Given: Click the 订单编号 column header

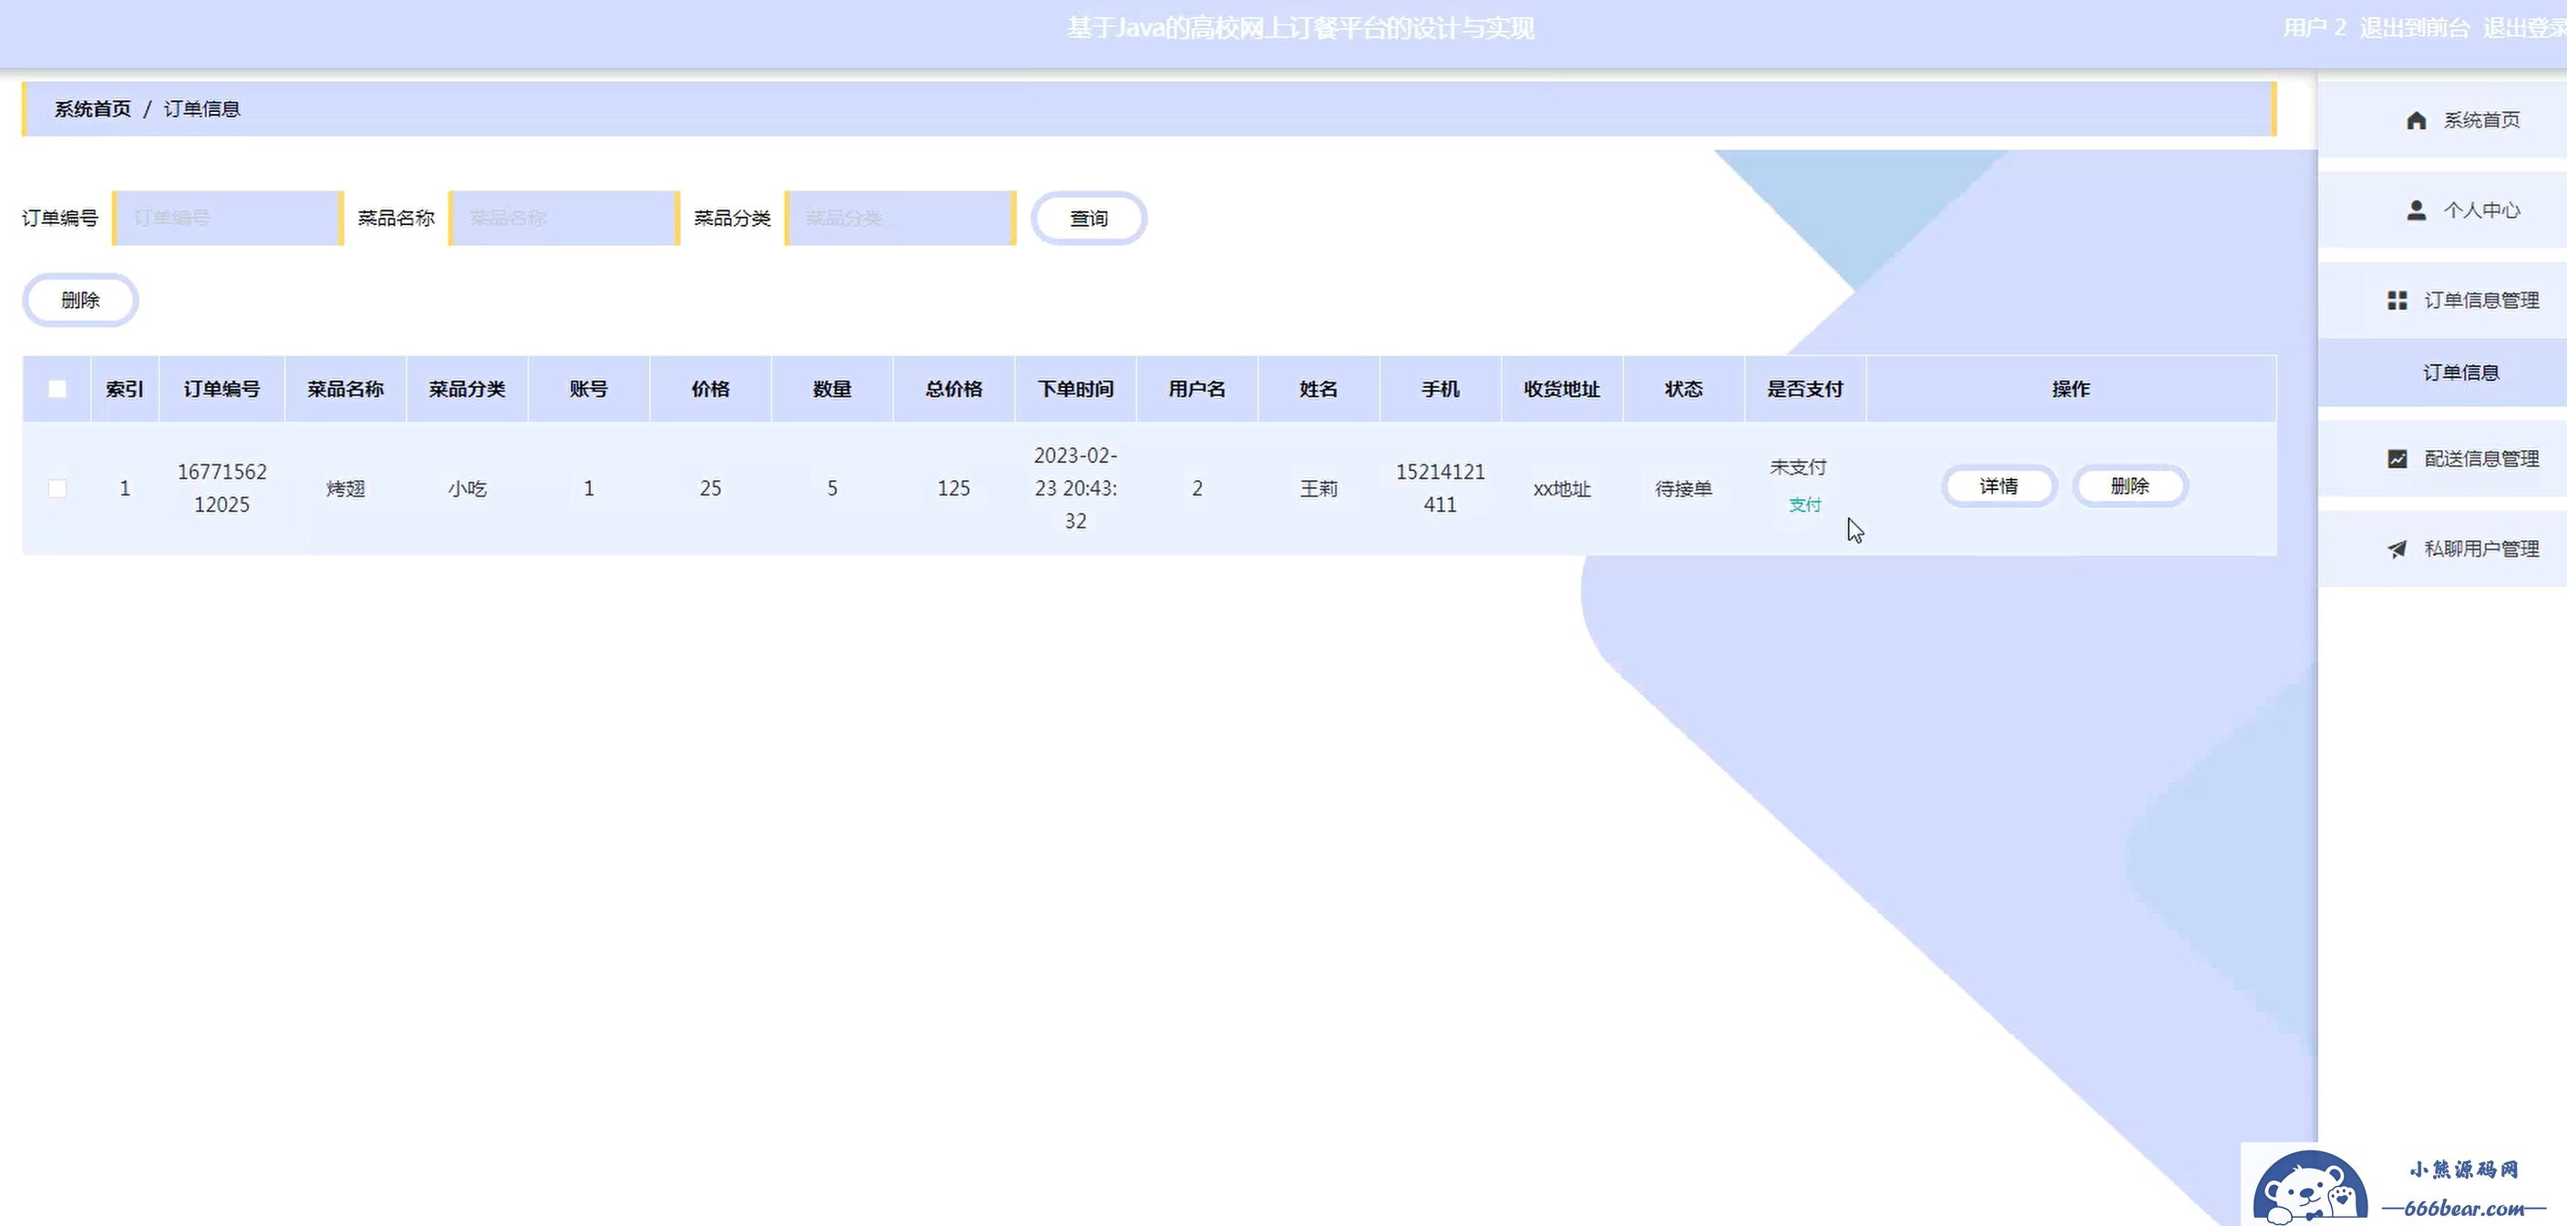Looking at the screenshot, I should click(222, 390).
